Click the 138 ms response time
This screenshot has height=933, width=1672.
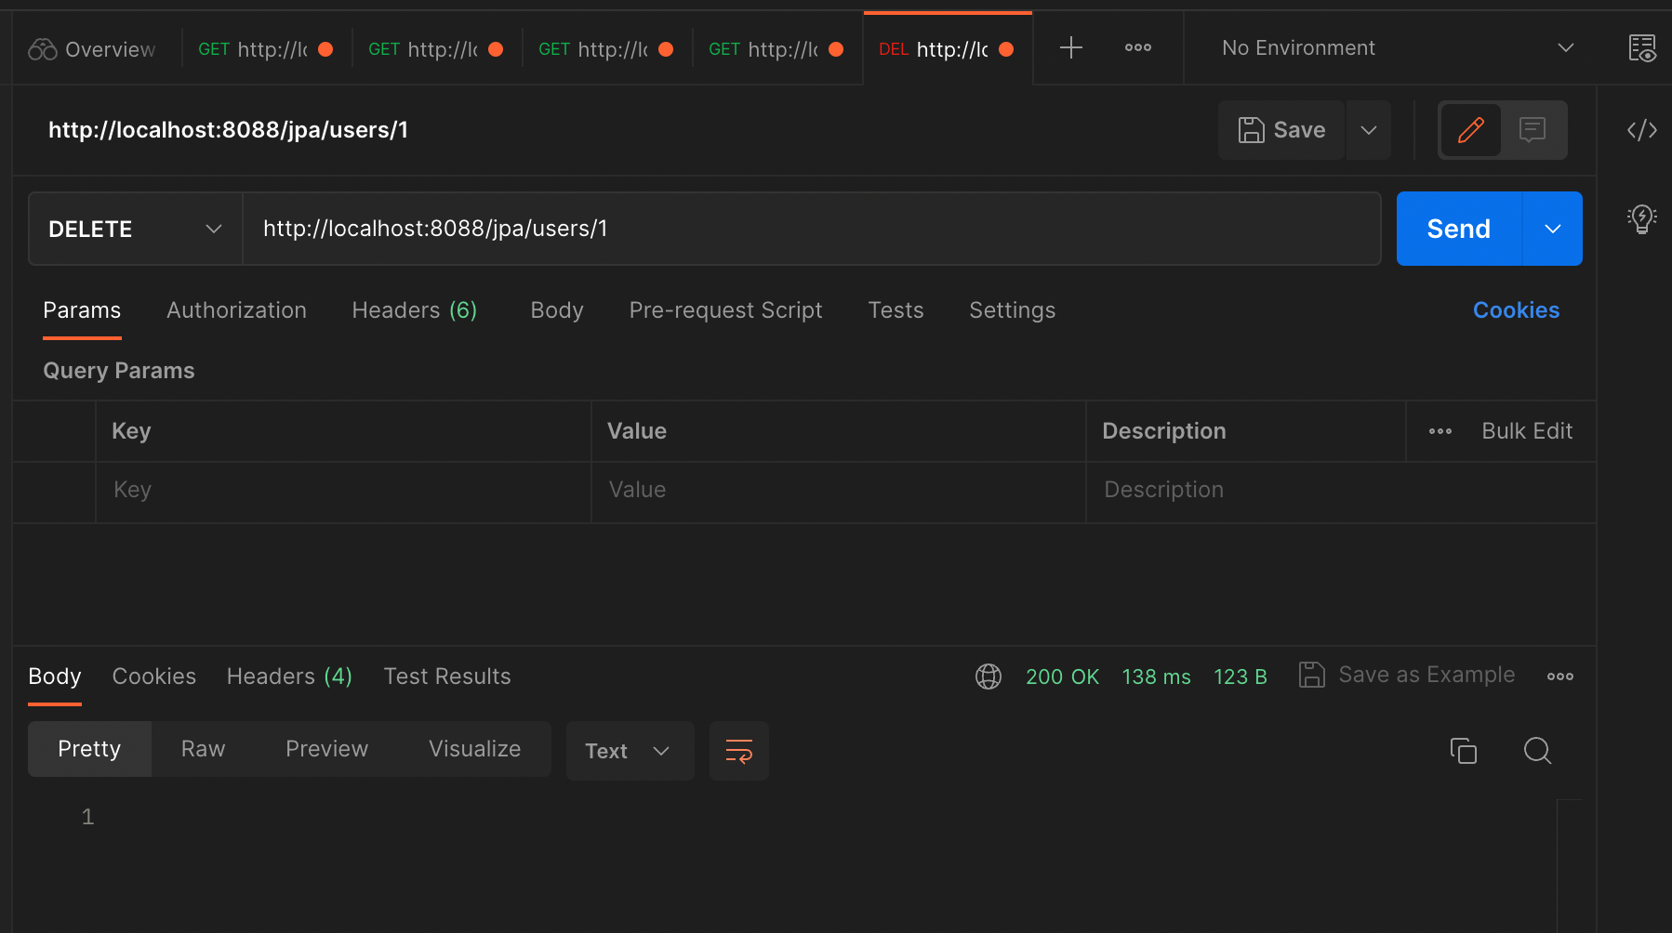(1156, 677)
